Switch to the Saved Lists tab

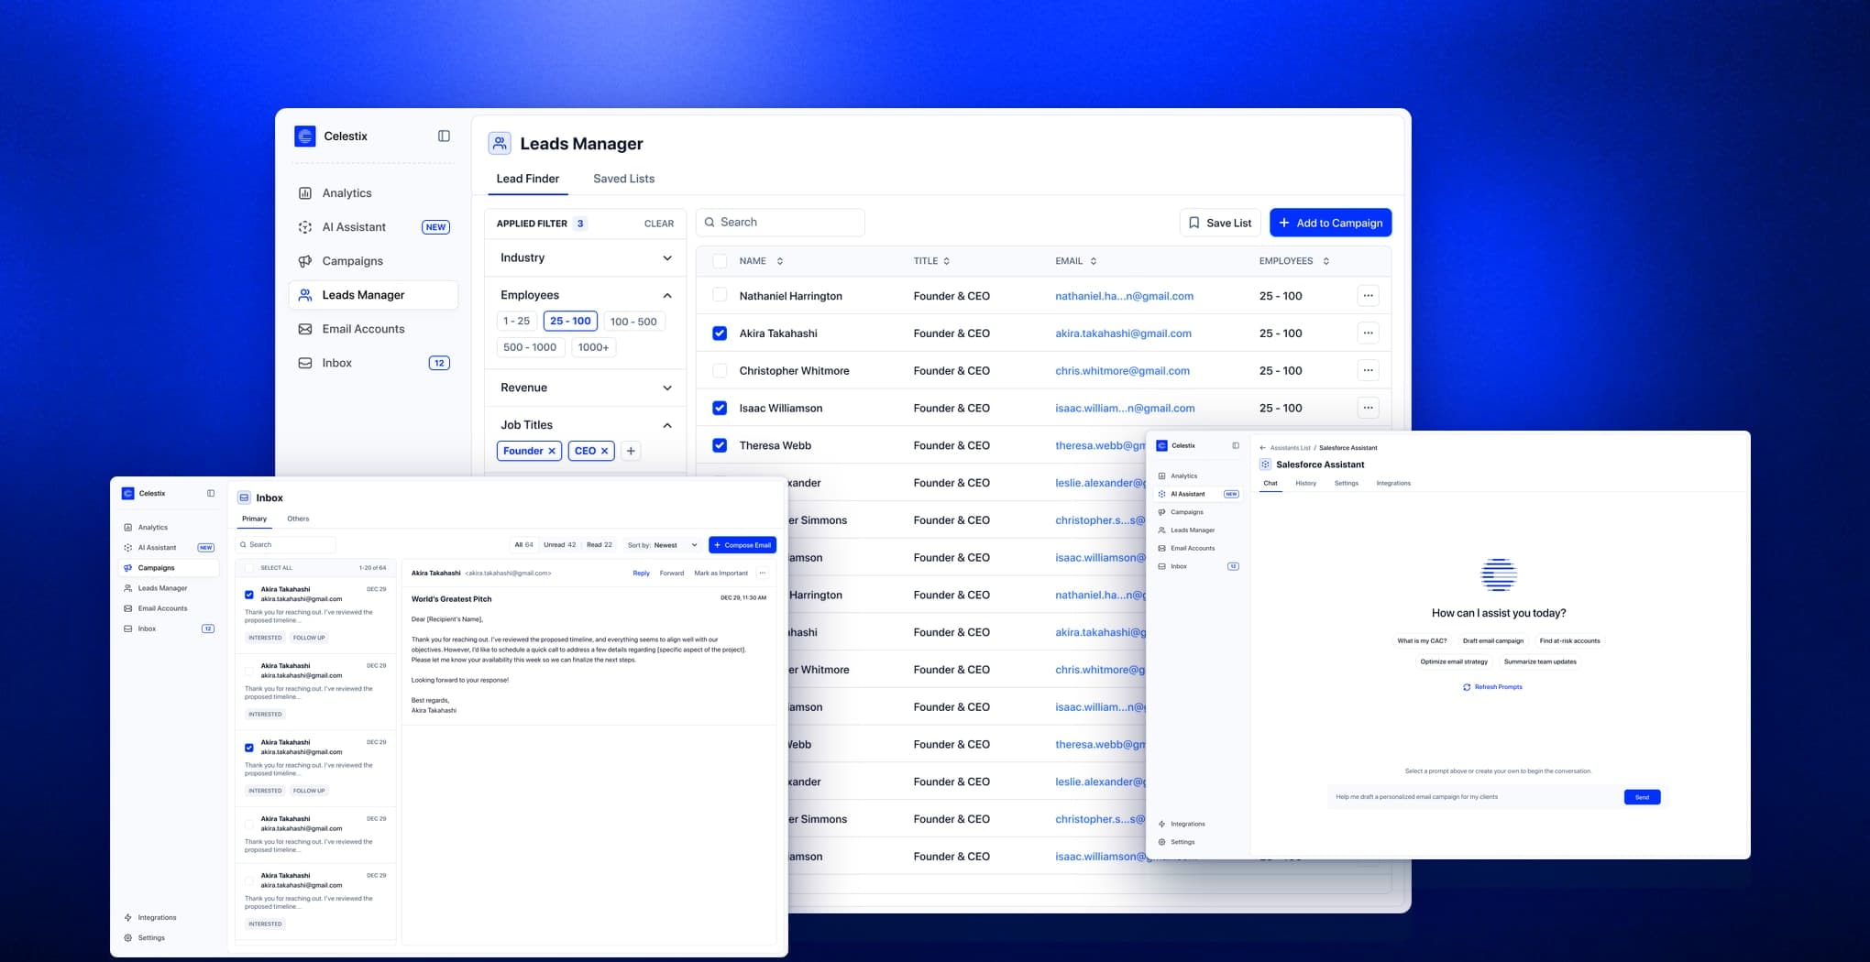[x=623, y=179]
